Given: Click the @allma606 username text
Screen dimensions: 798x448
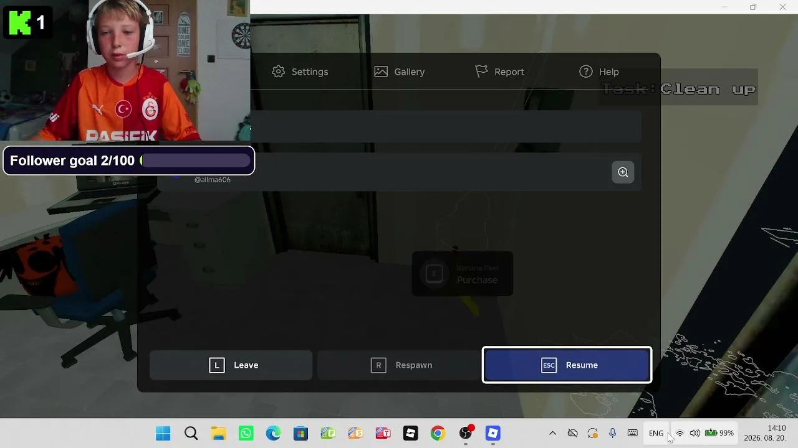Looking at the screenshot, I should tap(213, 180).
